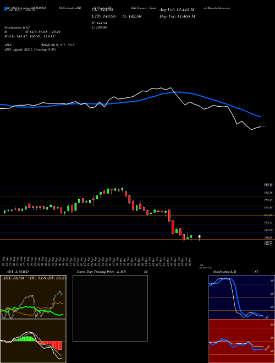Click the Day Vol: 11.465 M text

tap(177, 16)
